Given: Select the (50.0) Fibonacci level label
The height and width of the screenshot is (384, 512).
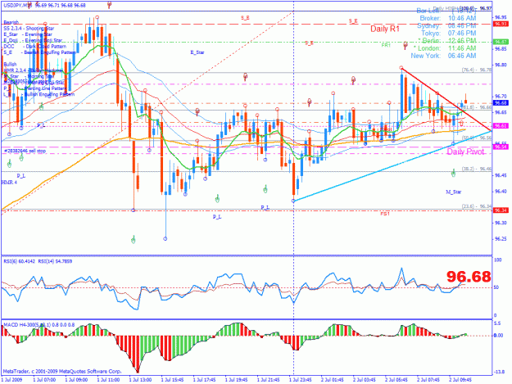Looking at the screenshot, I should 477,138.
